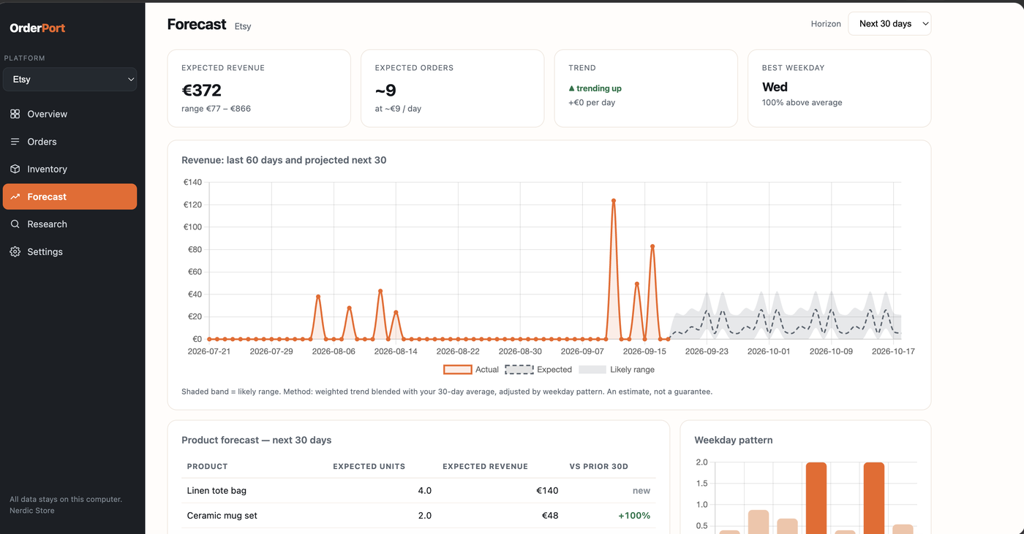Navigate to Inventory
This screenshot has height=534, width=1024.
tap(69, 169)
